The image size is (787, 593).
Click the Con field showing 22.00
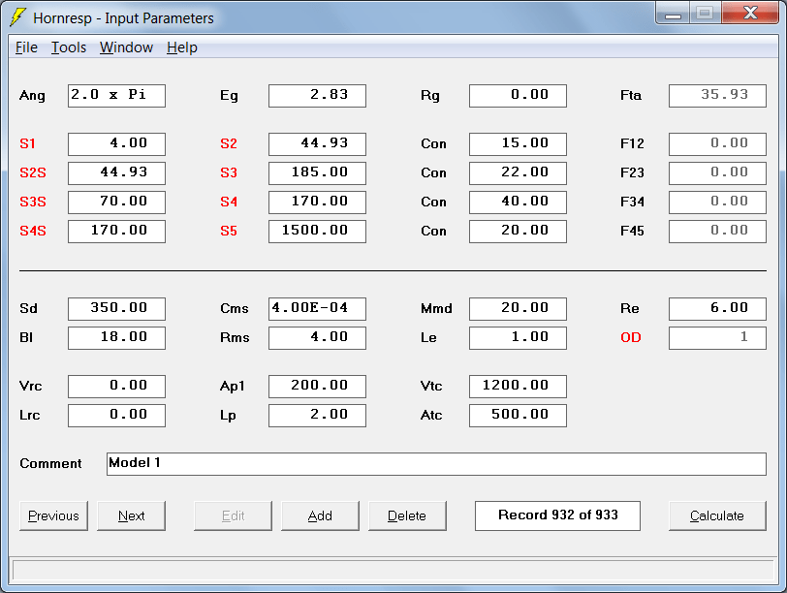point(518,173)
